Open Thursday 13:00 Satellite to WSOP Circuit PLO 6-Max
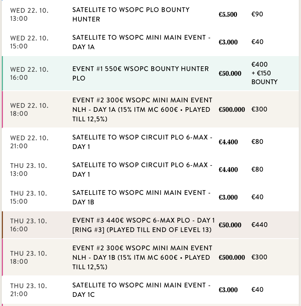The height and width of the screenshot is (306, 301). [142, 170]
